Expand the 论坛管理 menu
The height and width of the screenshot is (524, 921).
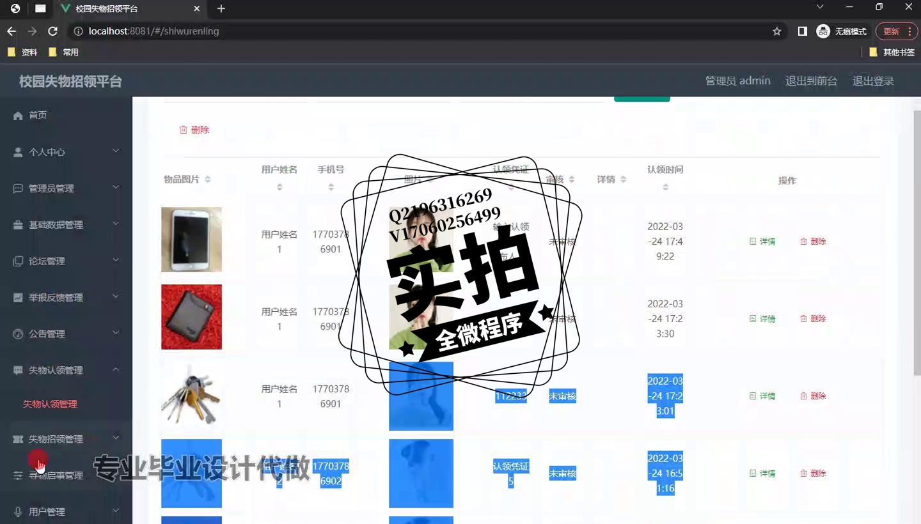pos(66,261)
